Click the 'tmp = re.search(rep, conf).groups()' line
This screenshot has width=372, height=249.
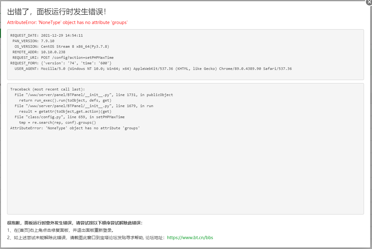click(58, 122)
